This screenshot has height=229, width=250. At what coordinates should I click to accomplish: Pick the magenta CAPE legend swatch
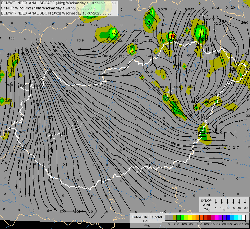217,218
